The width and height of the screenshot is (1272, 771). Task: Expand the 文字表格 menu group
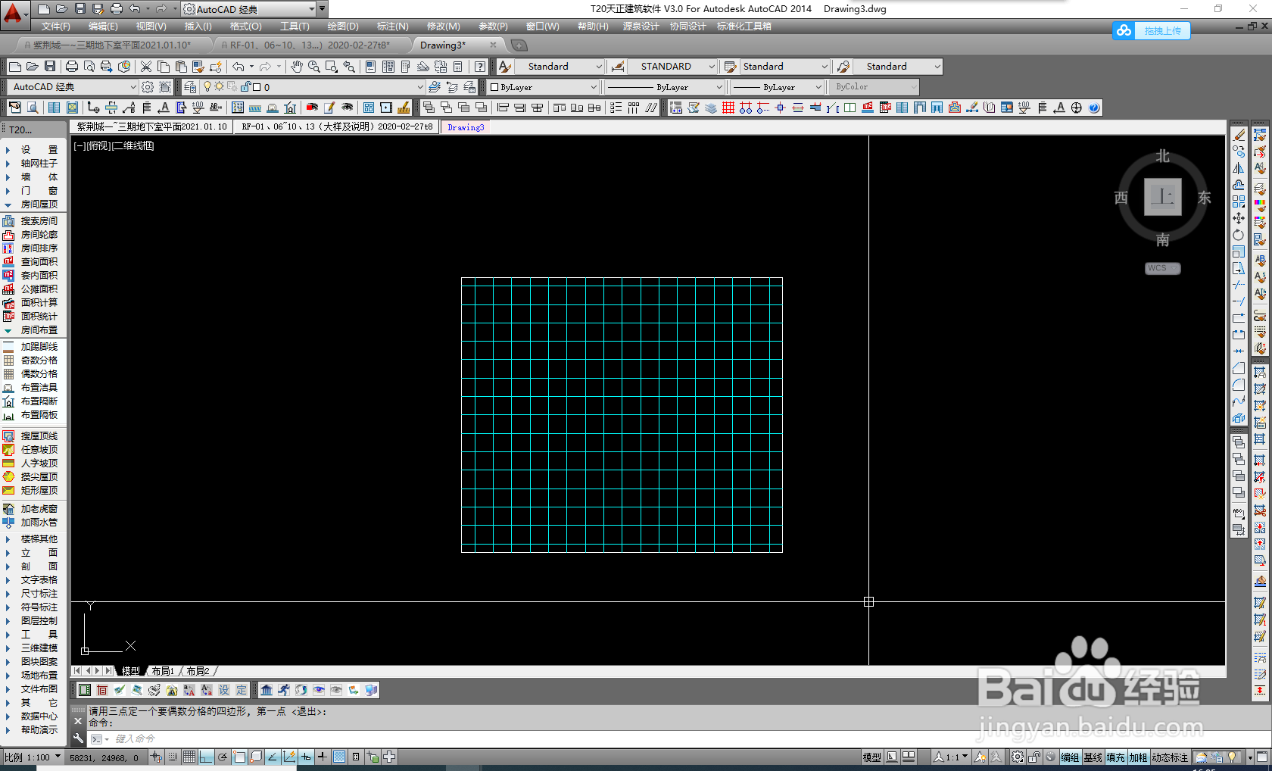[x=33, y=580]
